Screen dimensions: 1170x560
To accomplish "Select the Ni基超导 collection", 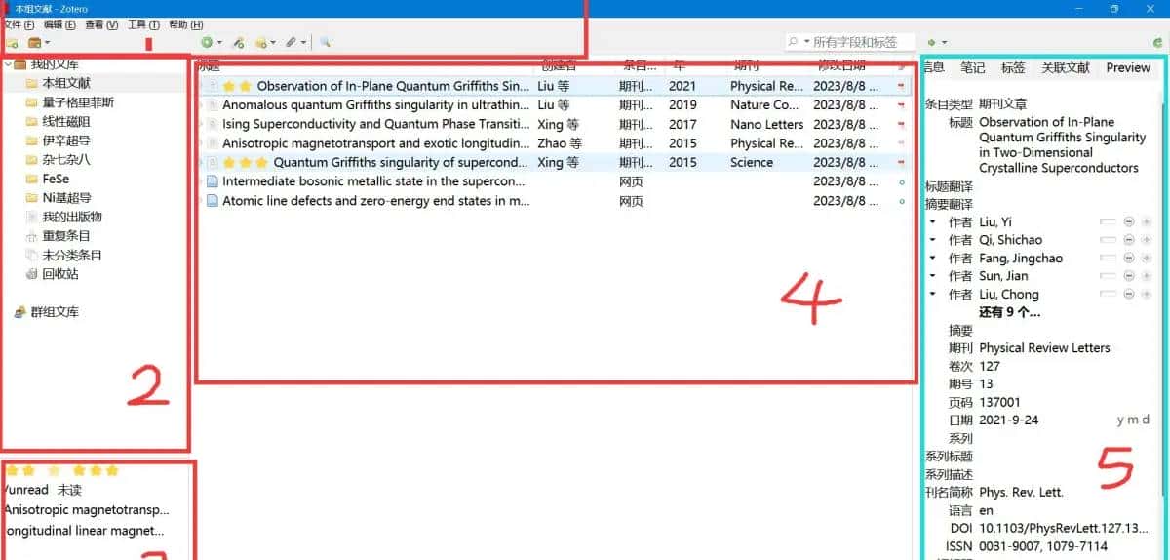I will click(x=66, y=198).
